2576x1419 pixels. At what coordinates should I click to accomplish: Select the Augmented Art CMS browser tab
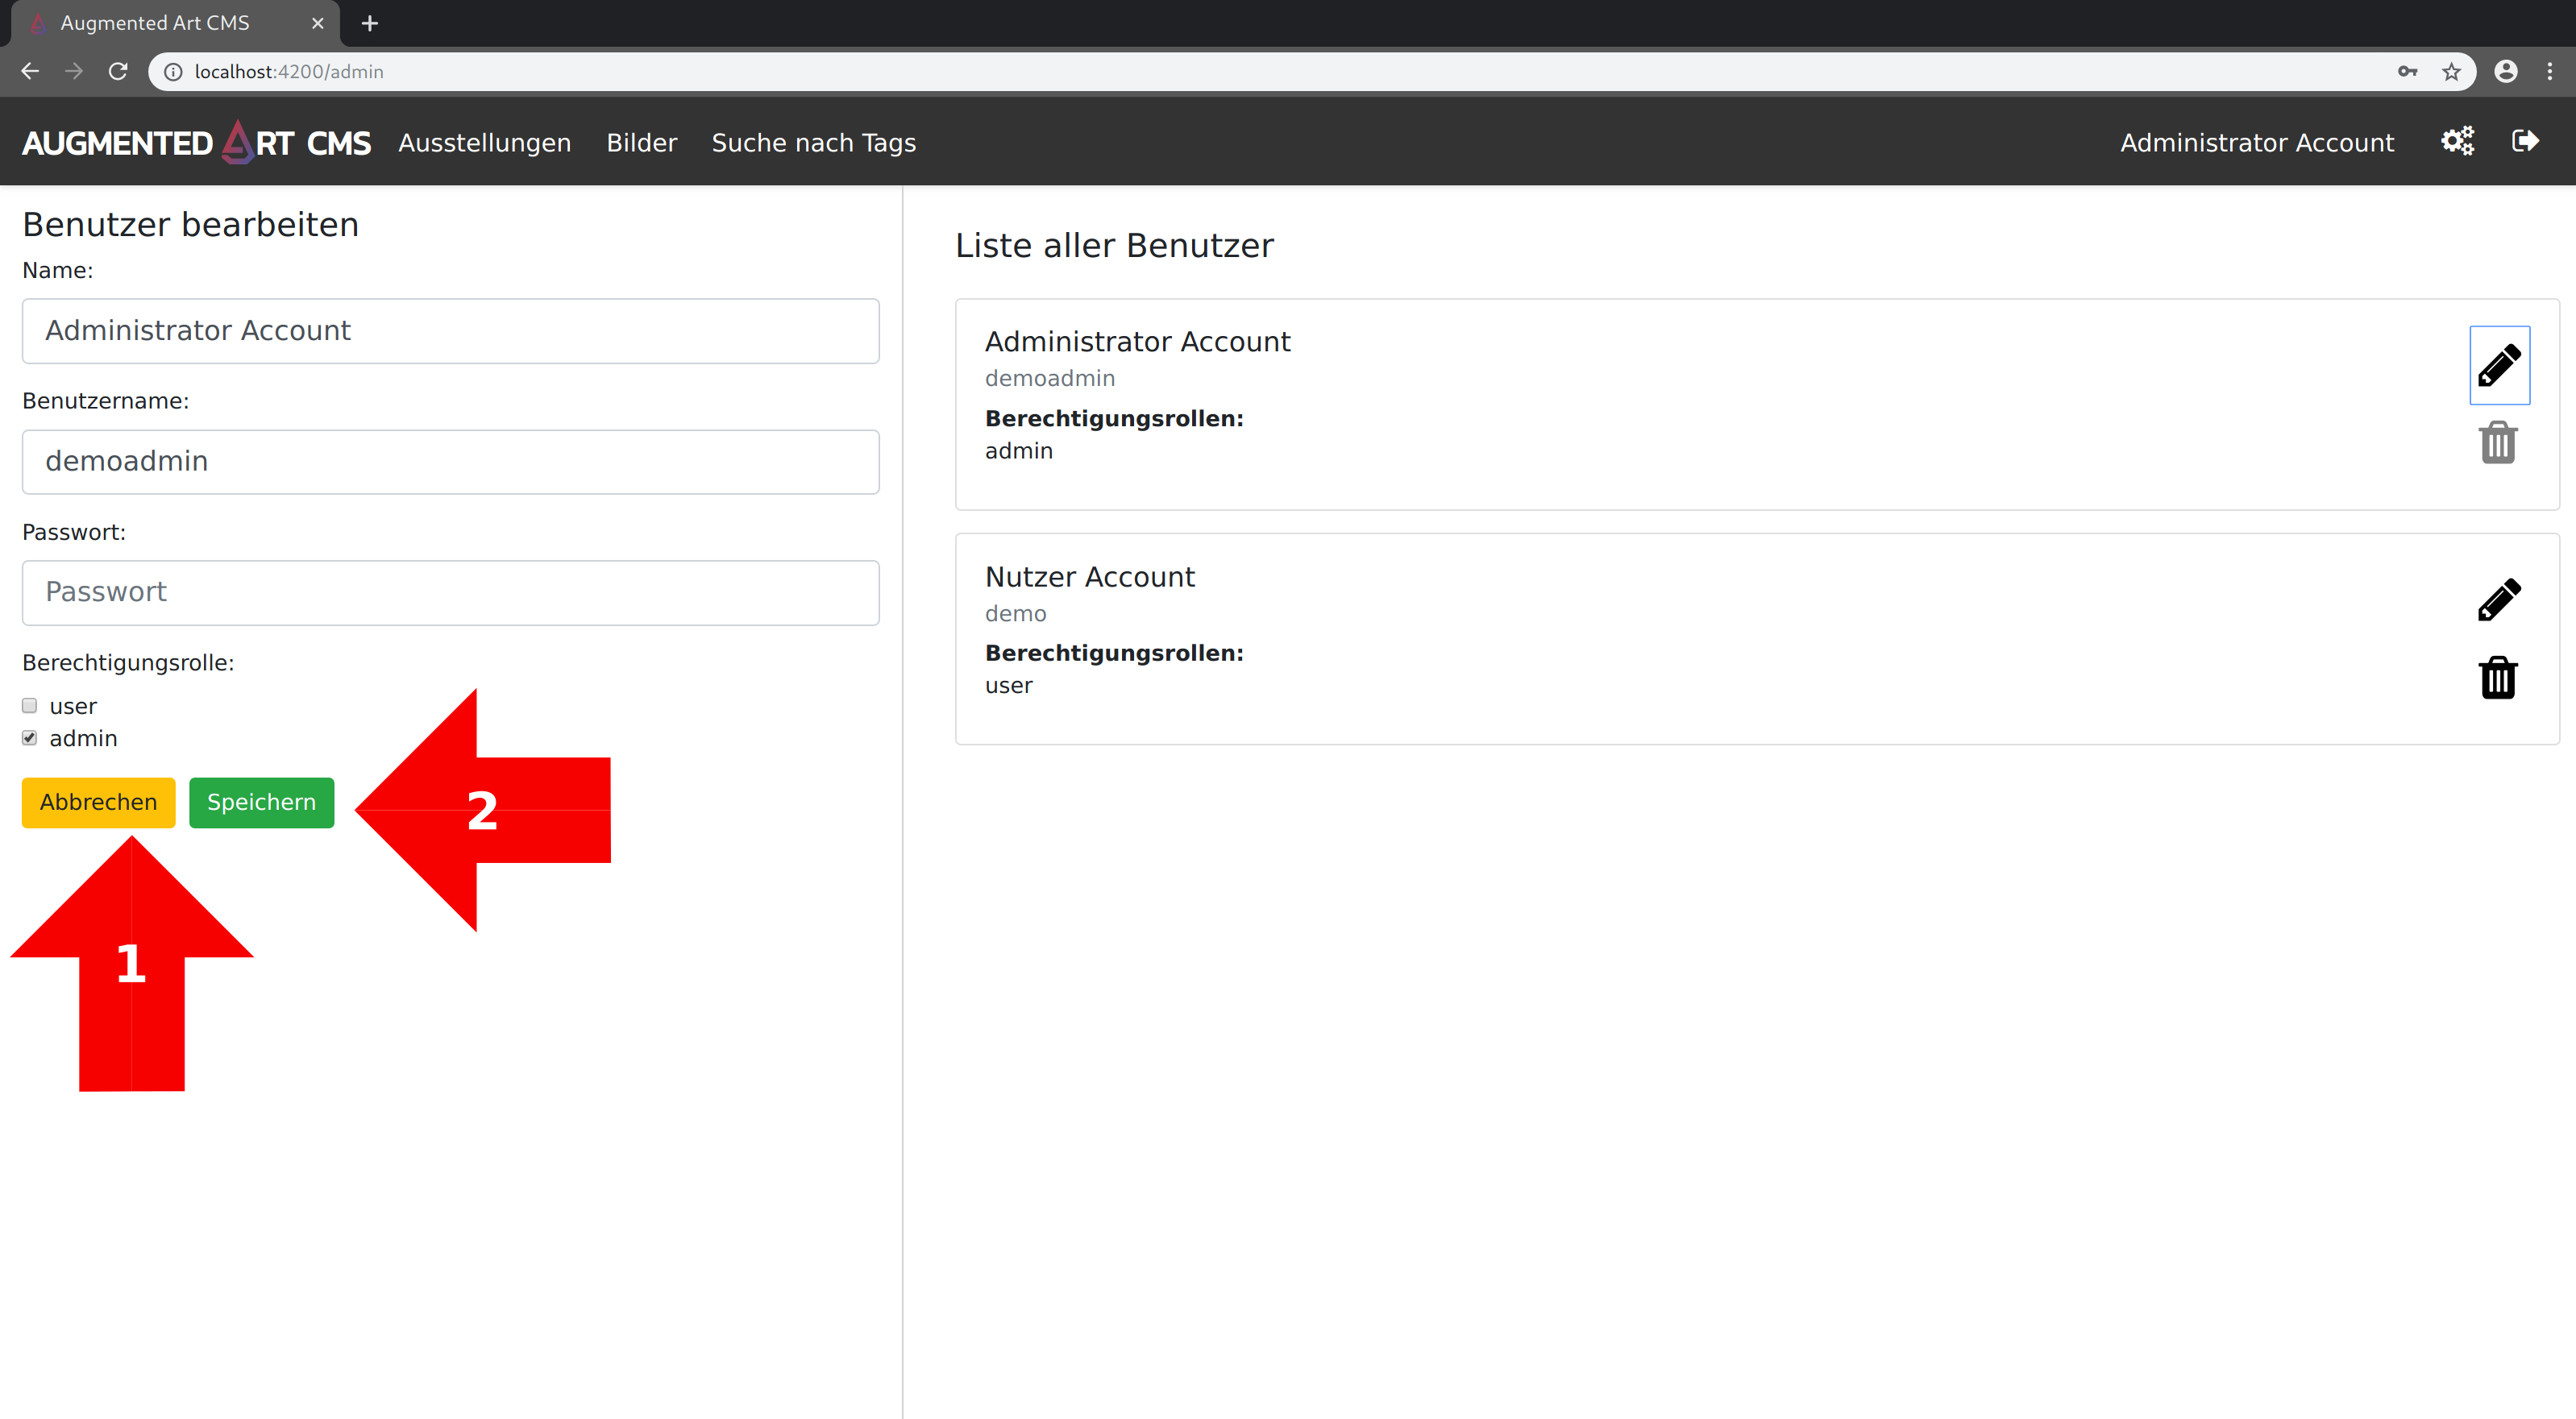[x=175, y=23]
